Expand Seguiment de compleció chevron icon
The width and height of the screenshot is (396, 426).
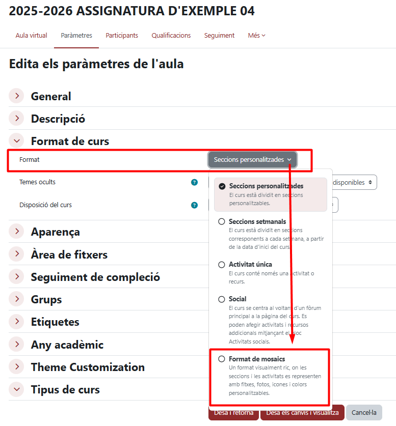coord(17,277)
